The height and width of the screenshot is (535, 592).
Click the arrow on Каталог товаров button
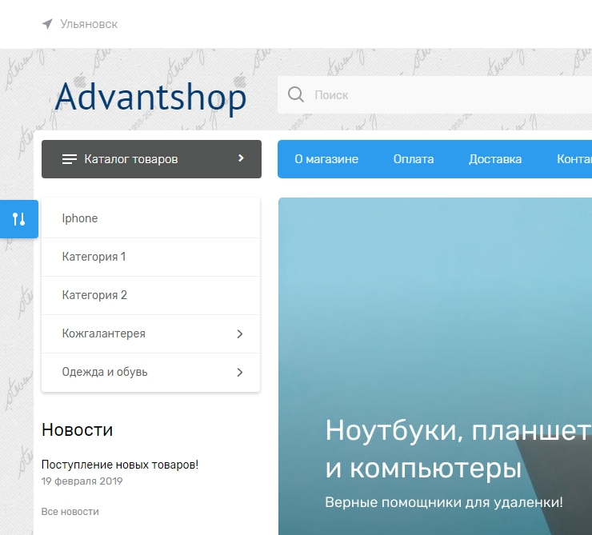241,158
